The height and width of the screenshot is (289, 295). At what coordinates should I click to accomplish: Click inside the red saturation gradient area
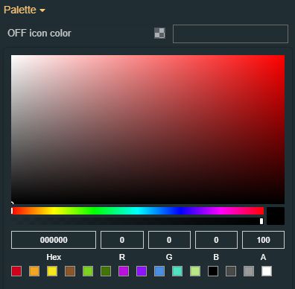[x=147, y=130]
